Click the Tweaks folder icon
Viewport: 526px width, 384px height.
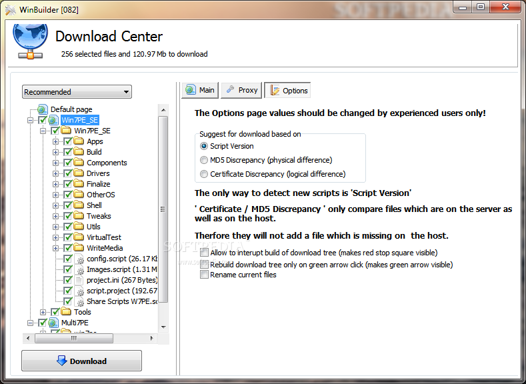coord(79,215)
